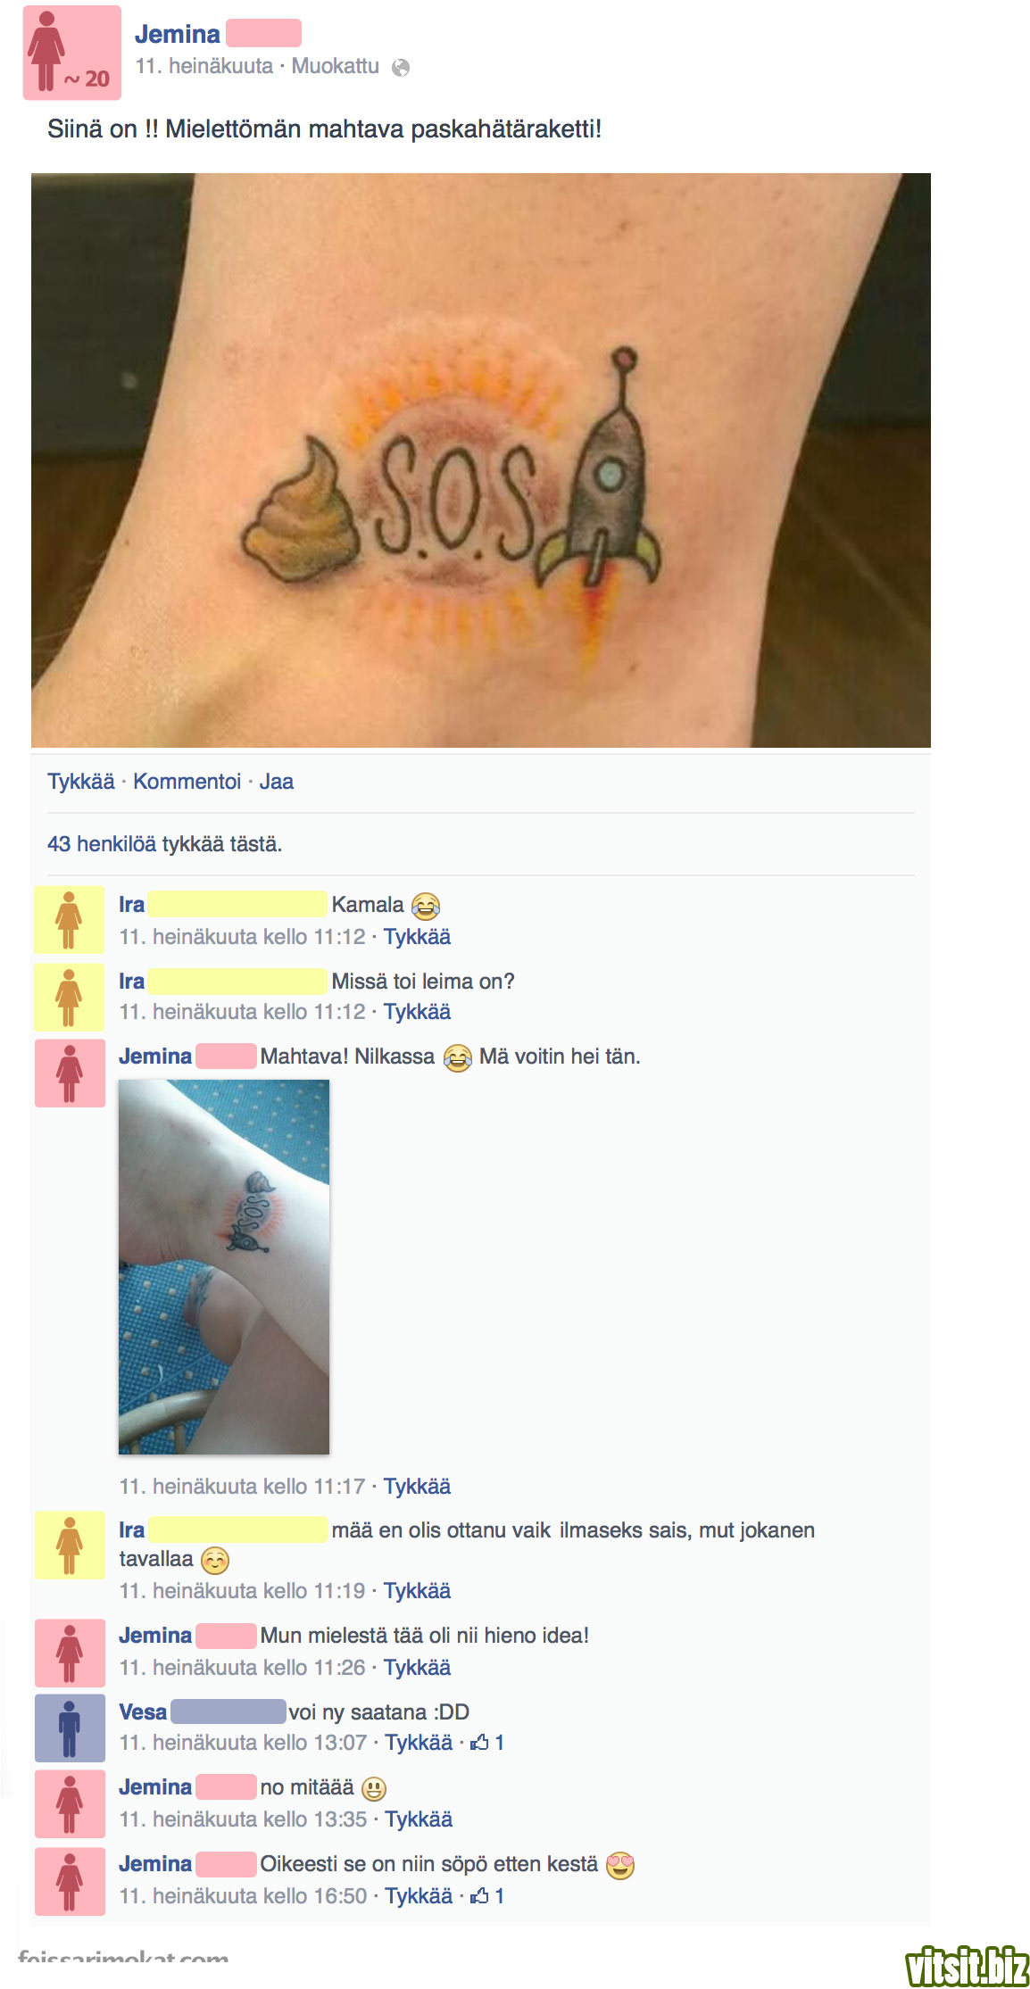Click the globe public visibility icon

[x=401, y=68]
